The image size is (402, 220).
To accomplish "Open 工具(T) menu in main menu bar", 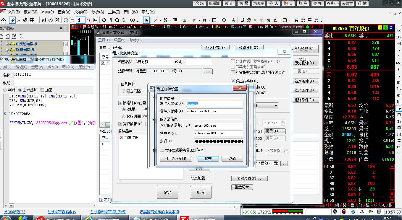I will click(114, 12).
